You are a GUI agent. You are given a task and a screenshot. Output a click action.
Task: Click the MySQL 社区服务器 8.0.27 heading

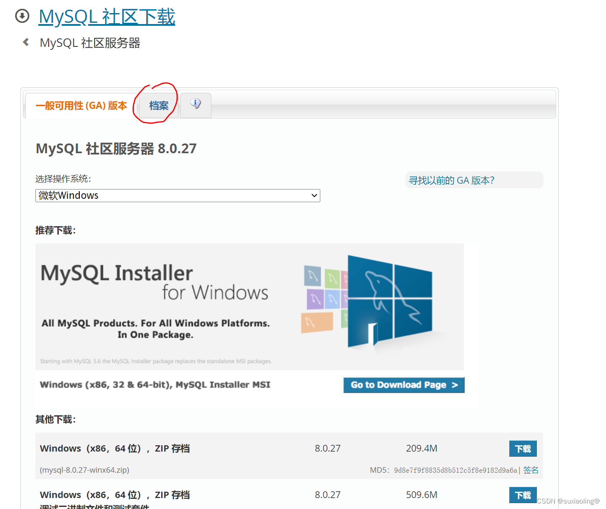(116, 149)
